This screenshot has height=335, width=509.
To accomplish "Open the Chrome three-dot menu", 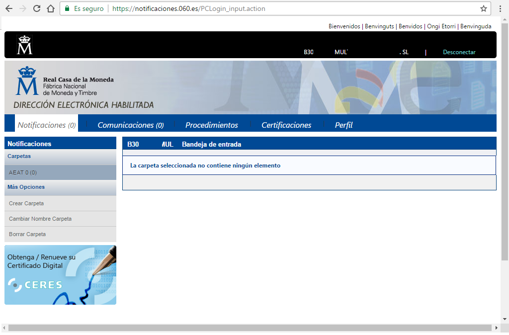I will pyautogui.click(x=500, y=8).
